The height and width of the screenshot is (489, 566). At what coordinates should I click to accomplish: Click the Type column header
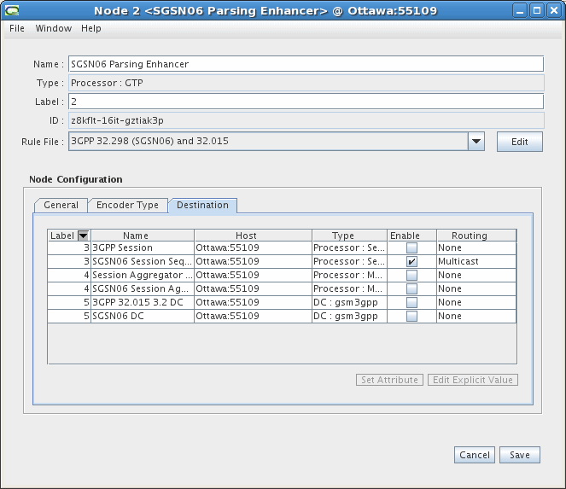tap(349, 236)
